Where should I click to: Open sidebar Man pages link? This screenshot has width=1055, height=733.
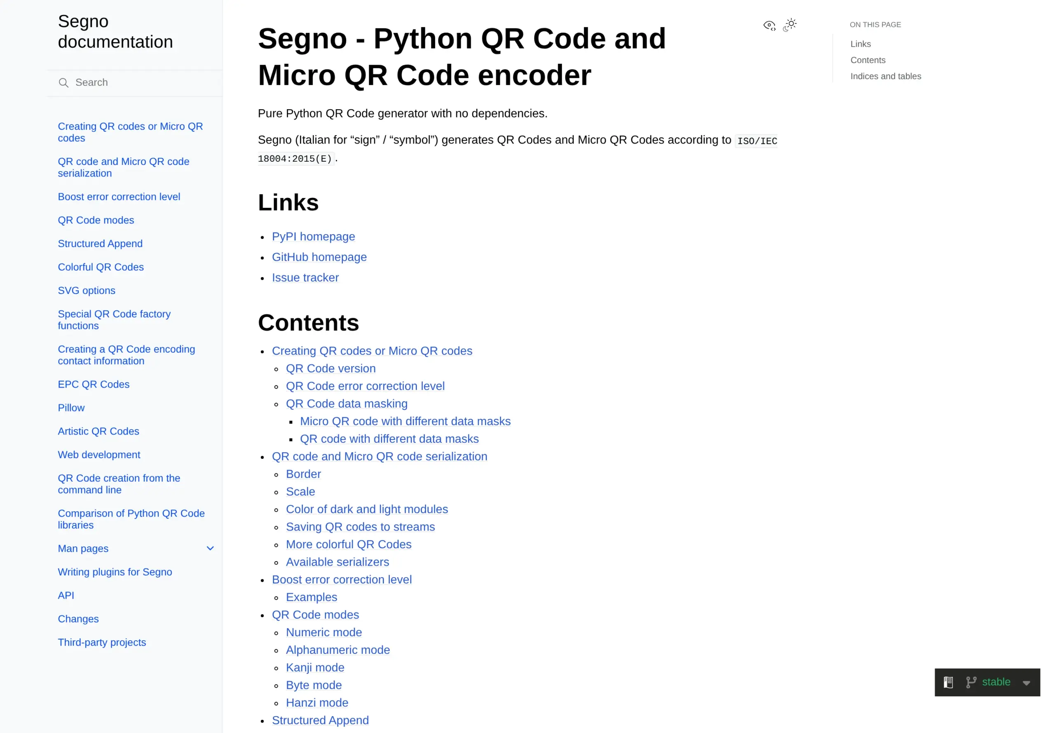tap(83, 548)
